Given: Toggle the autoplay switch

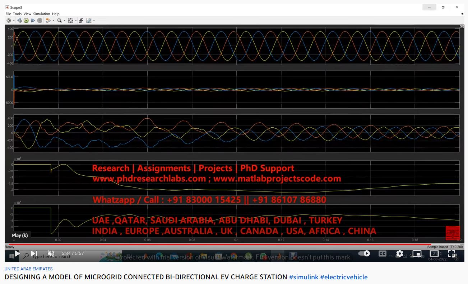Looking at the screenshot, I should coord(364,254).
